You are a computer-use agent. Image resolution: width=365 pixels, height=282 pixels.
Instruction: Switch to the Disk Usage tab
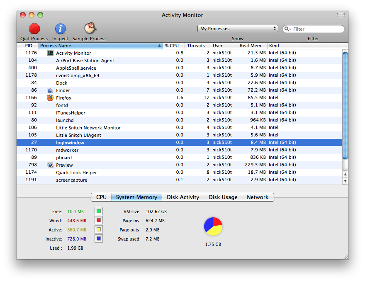(x=223, y=197)
